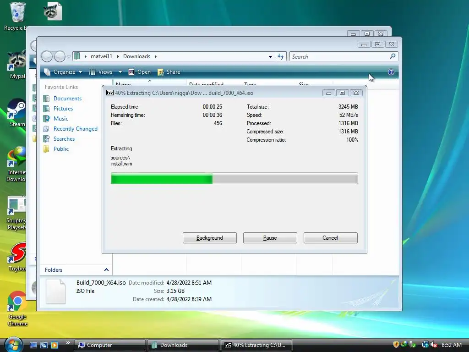Open Public favorite link
Screen dimensions: 469x352
[61, 149]
